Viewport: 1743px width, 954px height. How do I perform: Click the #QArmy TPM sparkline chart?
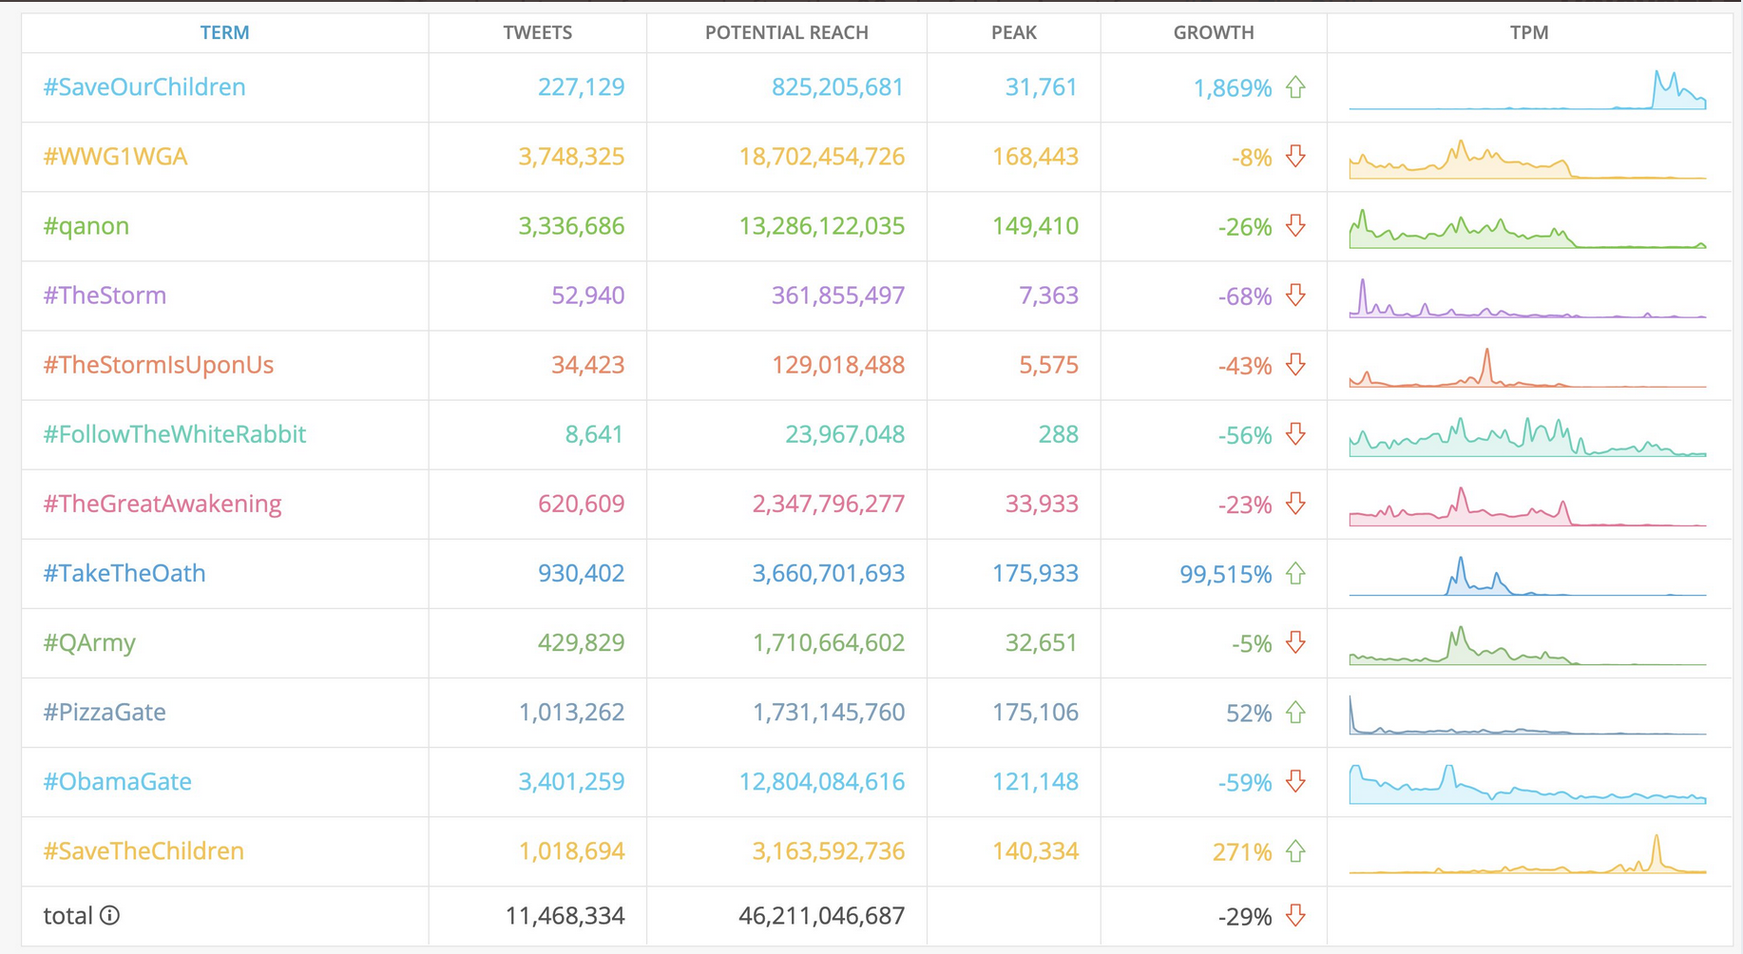point(1527,644)
